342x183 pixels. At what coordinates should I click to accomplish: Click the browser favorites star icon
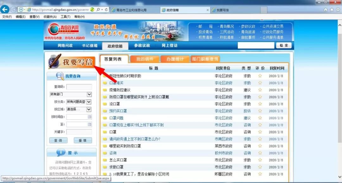(x=332, y=10)
